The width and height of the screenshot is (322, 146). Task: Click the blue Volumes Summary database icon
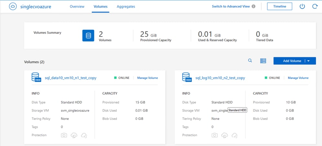point(88,35)
